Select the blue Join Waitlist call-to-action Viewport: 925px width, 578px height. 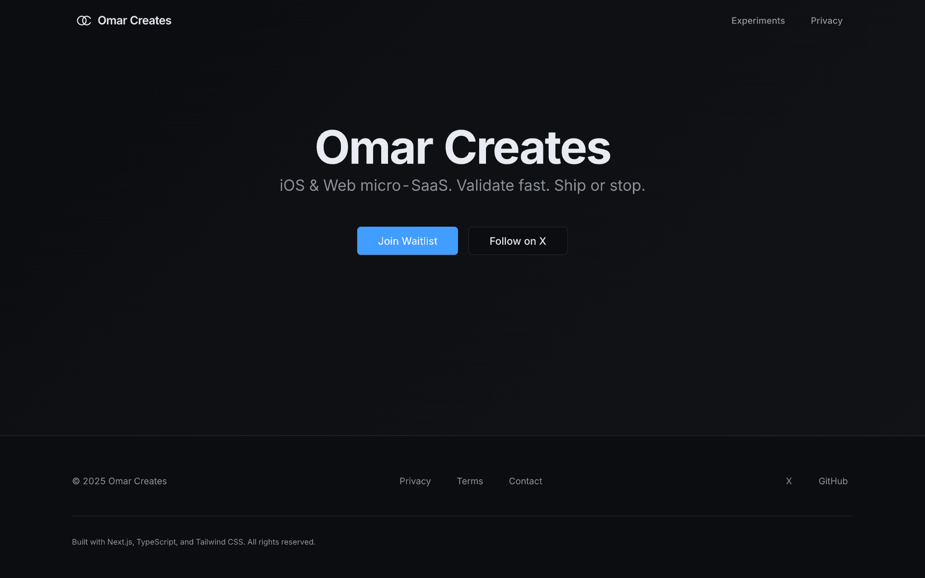coord(407,241)
